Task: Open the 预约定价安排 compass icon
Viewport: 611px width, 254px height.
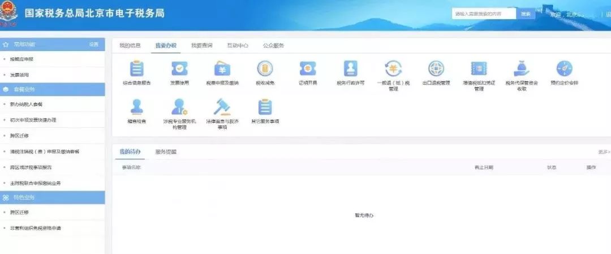Action: 564,68
